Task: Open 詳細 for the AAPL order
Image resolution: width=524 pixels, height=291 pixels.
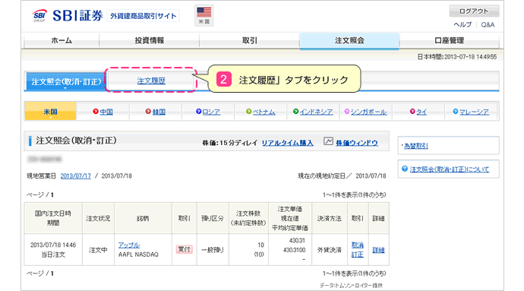Action: click(x=379, y=250)
